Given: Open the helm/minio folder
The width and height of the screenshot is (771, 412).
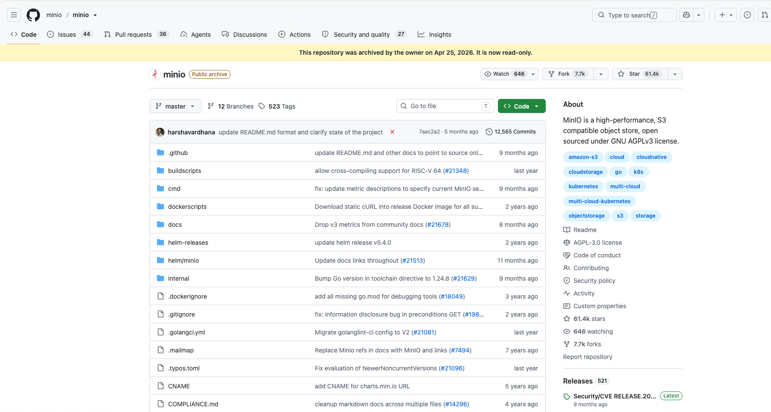Looking at the screenshot, I should [183, 261].
